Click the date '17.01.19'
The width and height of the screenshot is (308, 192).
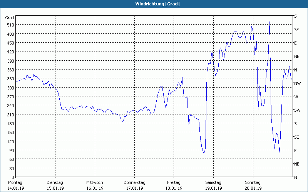point(134,188)
